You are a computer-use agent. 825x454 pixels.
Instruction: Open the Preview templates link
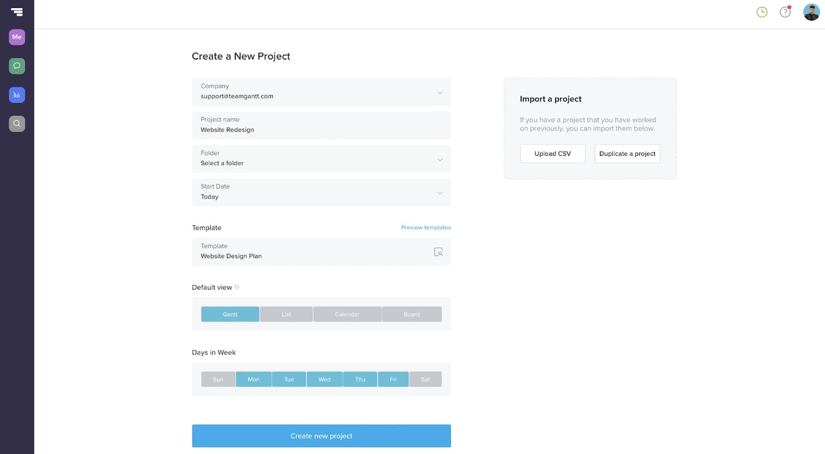click(425, 227)
